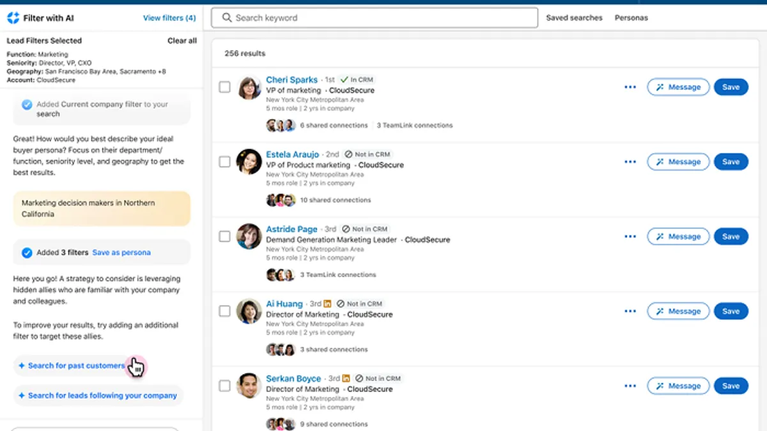The height and width of the screenshot is (431, 767).
Task: Click the 'Account: CloudSecure' filter text
Action: pos(41,80)
